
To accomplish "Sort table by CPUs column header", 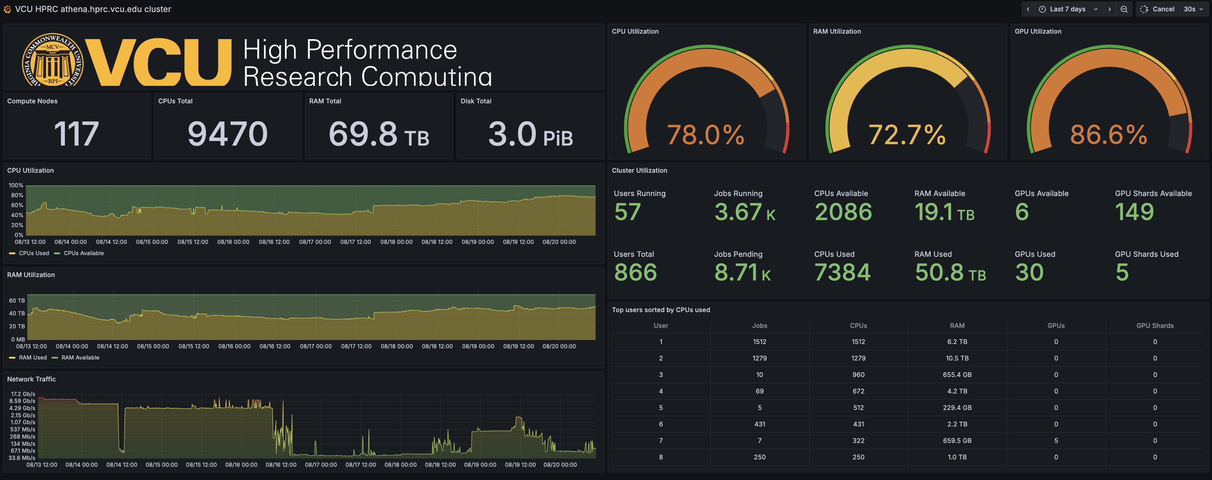I will [x=858, y=325].
